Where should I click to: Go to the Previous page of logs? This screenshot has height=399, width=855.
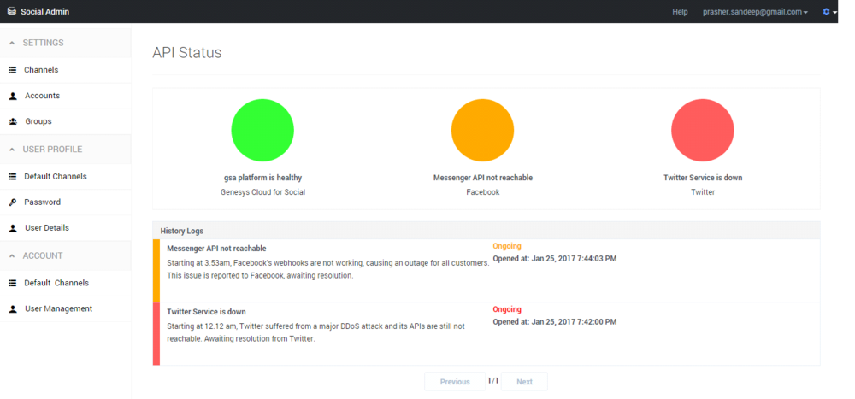[x=455, y=382]
